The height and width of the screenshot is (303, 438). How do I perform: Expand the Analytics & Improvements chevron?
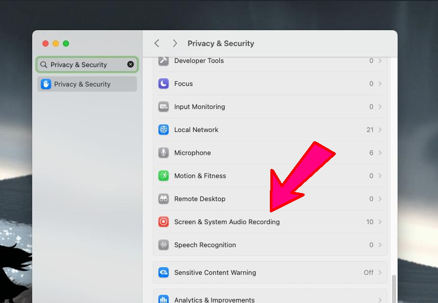pyautogui.click(x=380, y=300)
